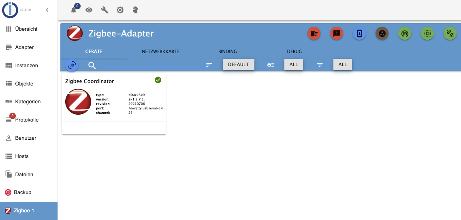Image resolution: width=461 pixels, height=220 pixels.
Task: Toggle the 3D rotate view button
Action: [72, 65]
